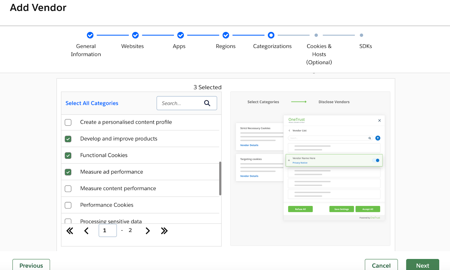Cancel adding the vendor
Screen dimensions: 450x270
(x=381, y=265)
